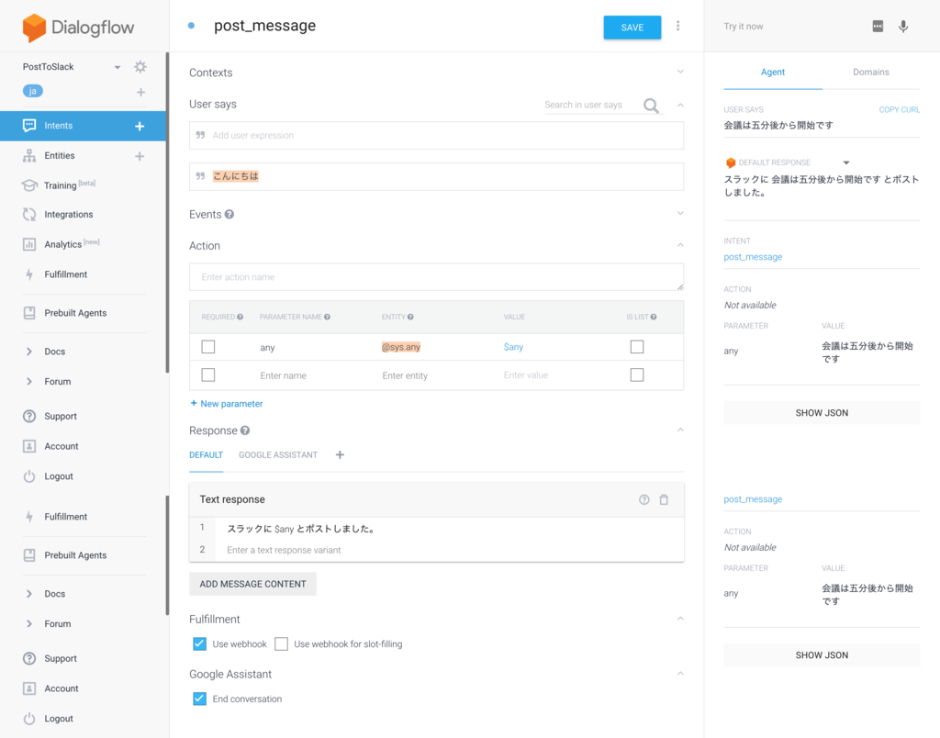
Task: Enable Use webhook for slot-filling
Action: pos(281,643)
